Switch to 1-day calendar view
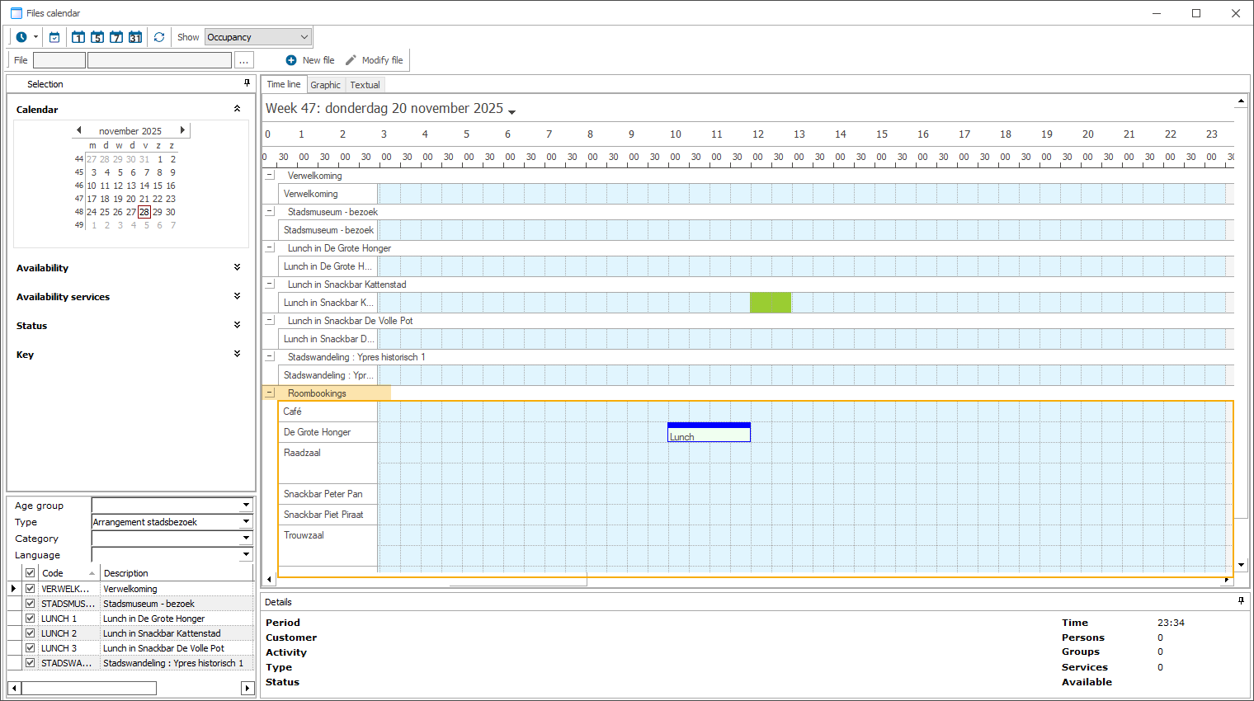This screenshot has height=701, width=1254. (x=78, y=37)
